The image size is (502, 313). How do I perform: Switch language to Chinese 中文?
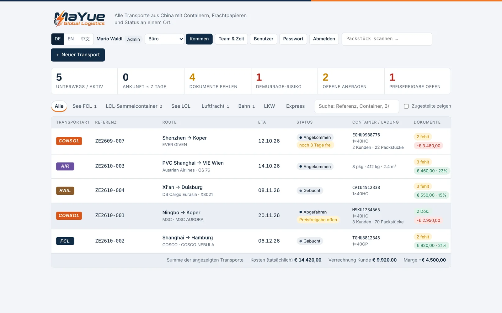[x=85, y=39]
